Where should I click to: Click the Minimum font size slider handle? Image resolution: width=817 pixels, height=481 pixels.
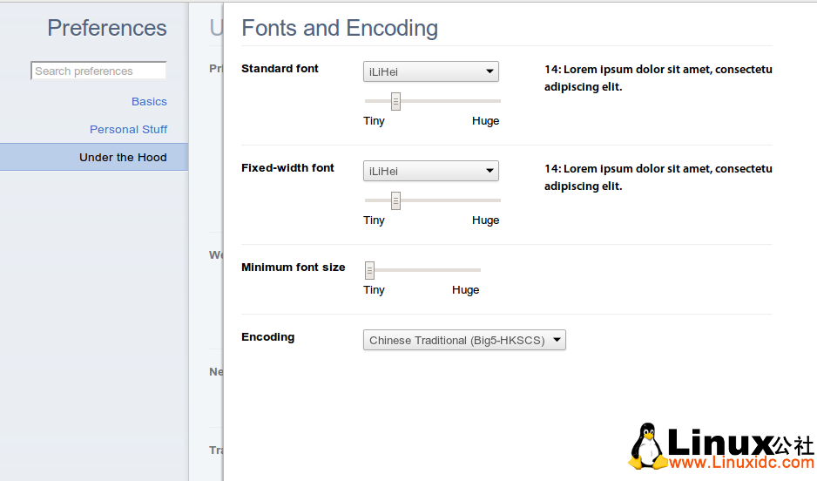click(x=370, y=270)
